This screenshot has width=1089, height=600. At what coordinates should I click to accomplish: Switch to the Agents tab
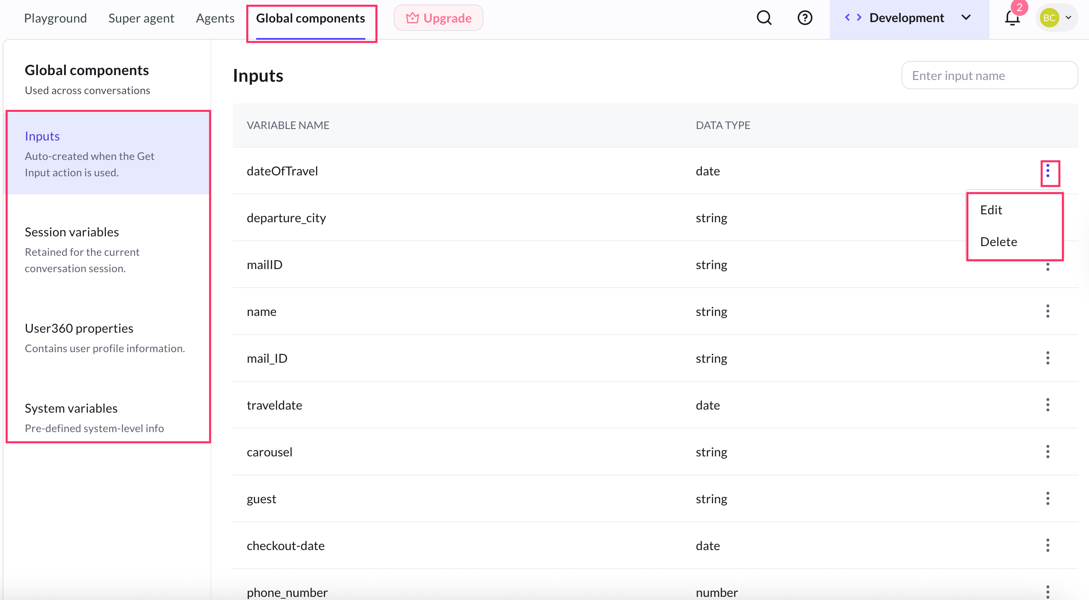tap(215, 18)
